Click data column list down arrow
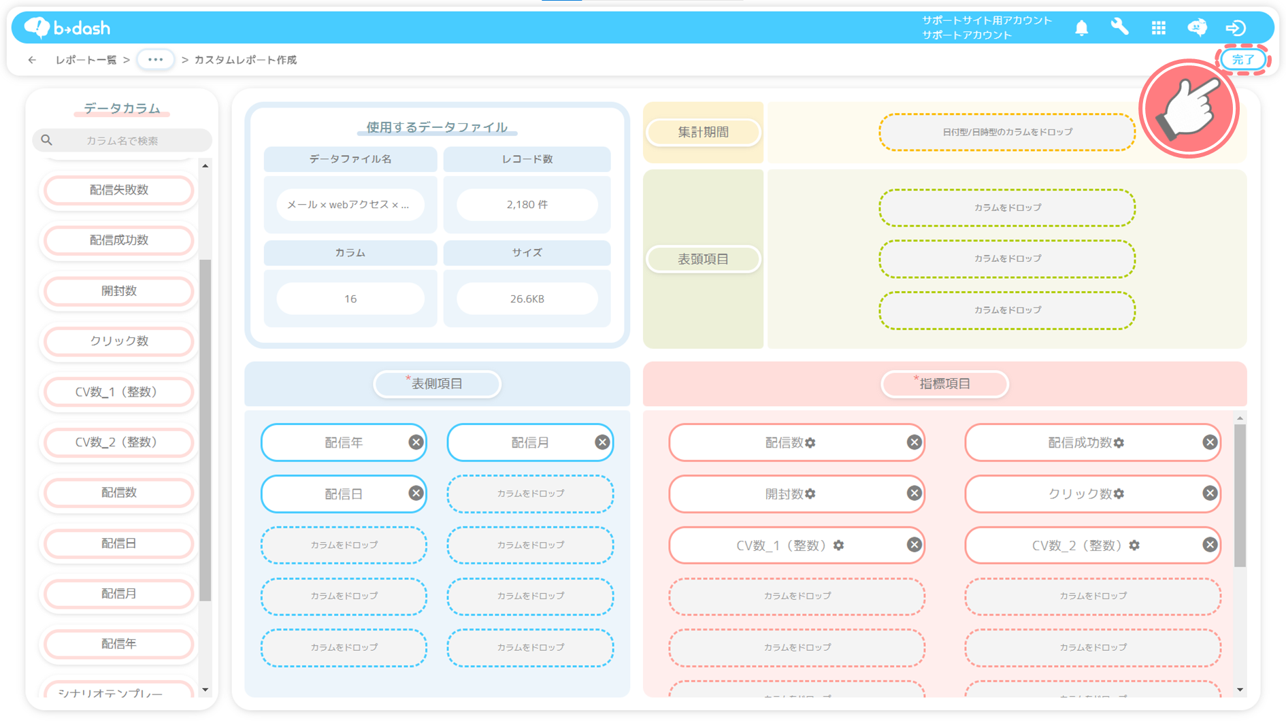 point(205,690)
